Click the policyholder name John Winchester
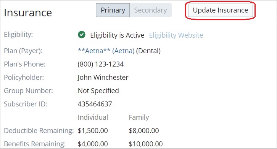Image resolution: width=277 pixels, height=149 pixels. [x=103, y=78]
